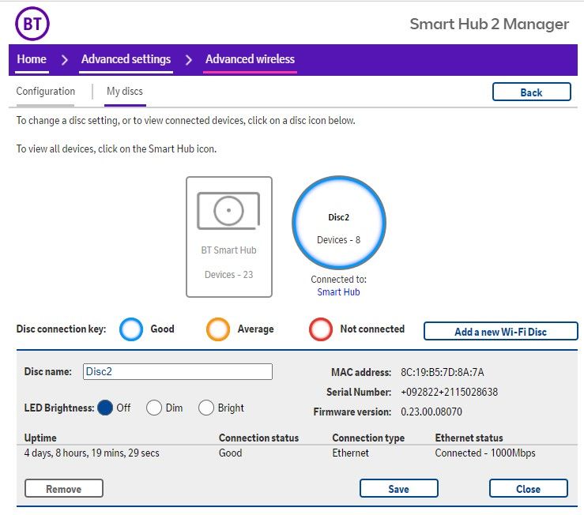This screenshot has height=515, width=584.
Task: Switch to the My discs tab
Action: pos(125,92)
